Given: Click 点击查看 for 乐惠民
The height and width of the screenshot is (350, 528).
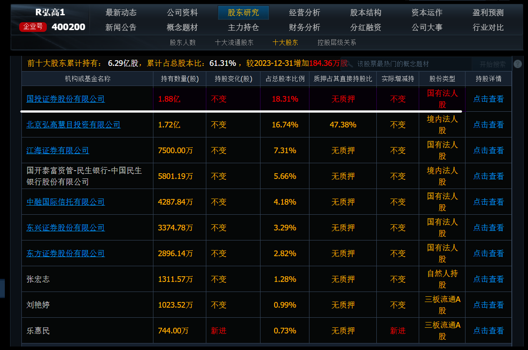Looking at the screenshot, I should coord(489,331).
